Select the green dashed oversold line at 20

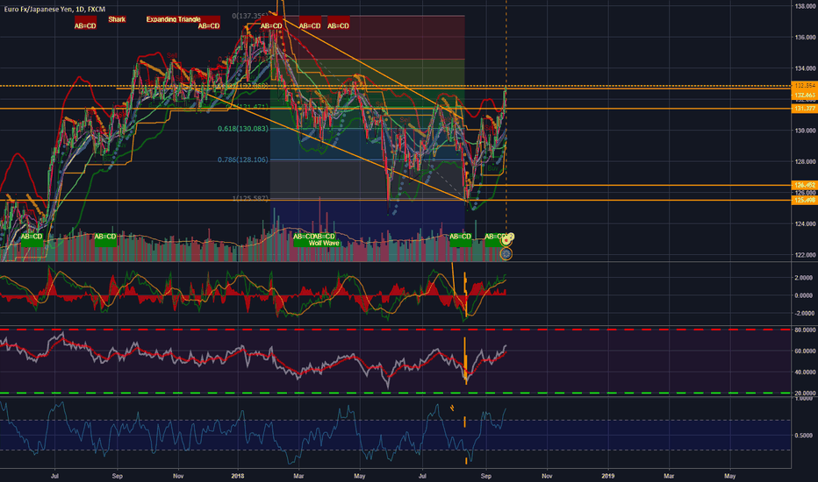point(396,393)
